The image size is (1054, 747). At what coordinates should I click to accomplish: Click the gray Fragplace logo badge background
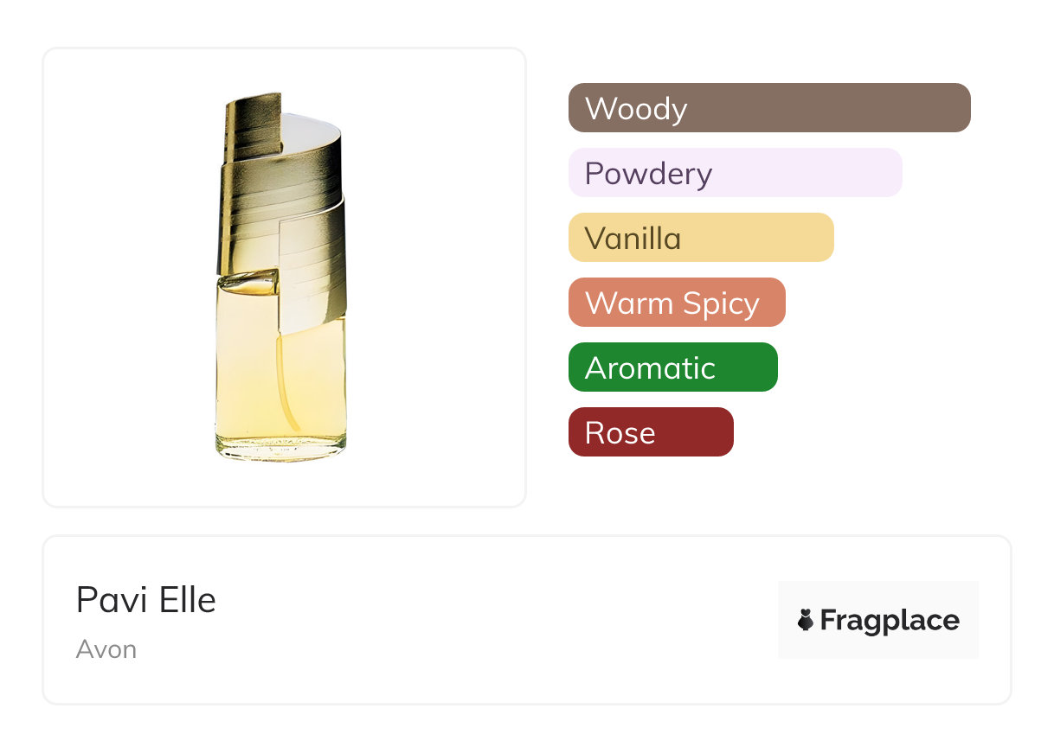[x=878, y=595]
